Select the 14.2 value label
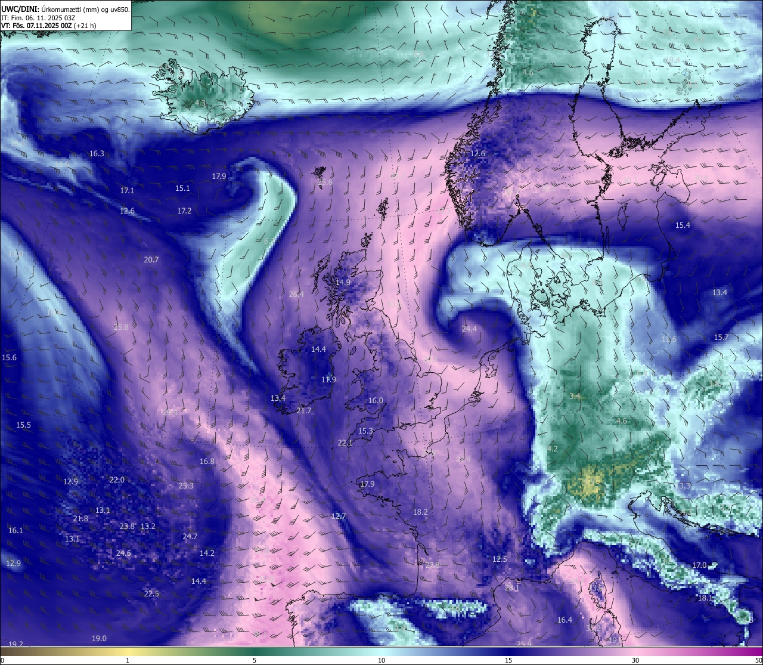Viewport: 763px width, 665px height. point(207,553)
